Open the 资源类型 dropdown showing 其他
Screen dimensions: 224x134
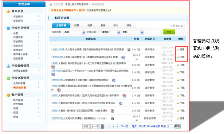click(x=74, y=32)
